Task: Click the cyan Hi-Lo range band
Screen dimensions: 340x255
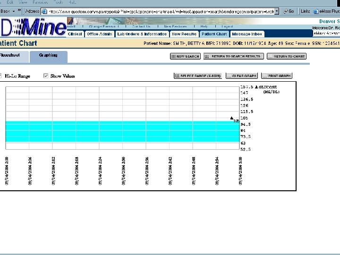Action: coord(122,132)
